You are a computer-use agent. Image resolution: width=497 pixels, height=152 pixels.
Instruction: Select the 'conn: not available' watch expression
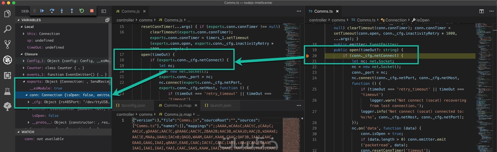[63, 139]
